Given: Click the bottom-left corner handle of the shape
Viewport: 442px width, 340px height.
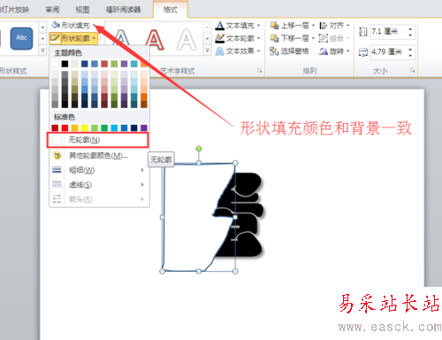Looking at the screenshot, I should (x=162, y=271).
